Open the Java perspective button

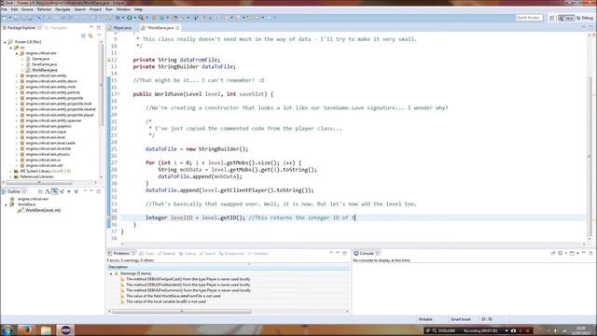tap(566, 18)
